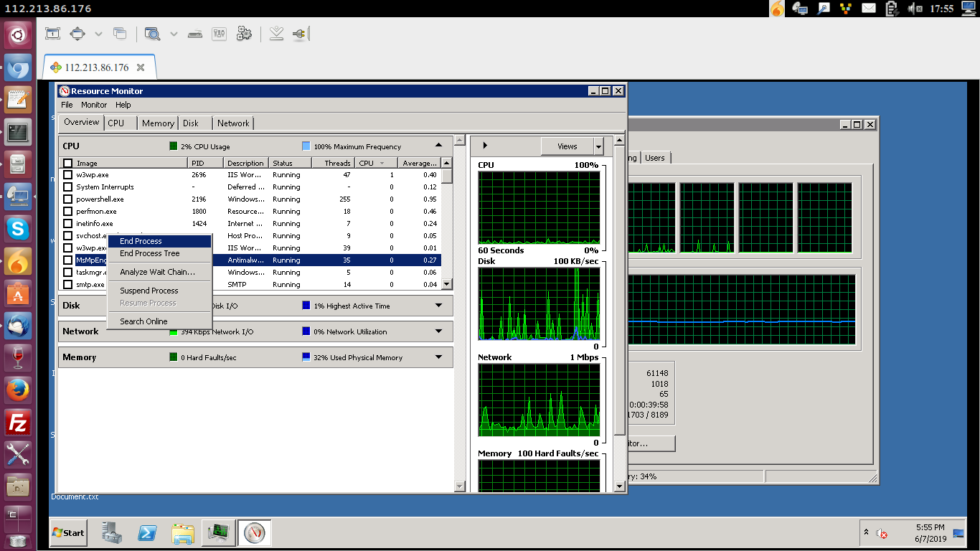Check the perfmon.exe process checkbox
Image resolution: width=980 pixels, height=551 pixels.
coord(67,212)
